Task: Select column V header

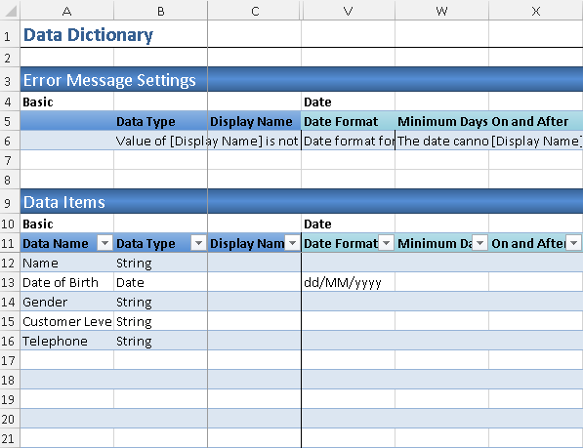Action: (348, 11)
